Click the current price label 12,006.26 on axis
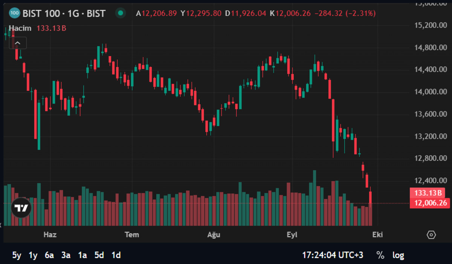 click(431, 203)
